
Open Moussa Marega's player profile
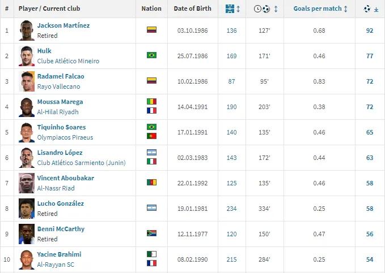coord(60,102)
